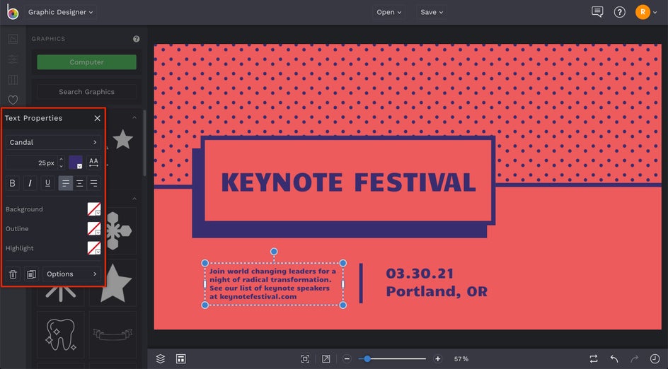
Task: Open the Options submenu
Action: pos(71,274)
